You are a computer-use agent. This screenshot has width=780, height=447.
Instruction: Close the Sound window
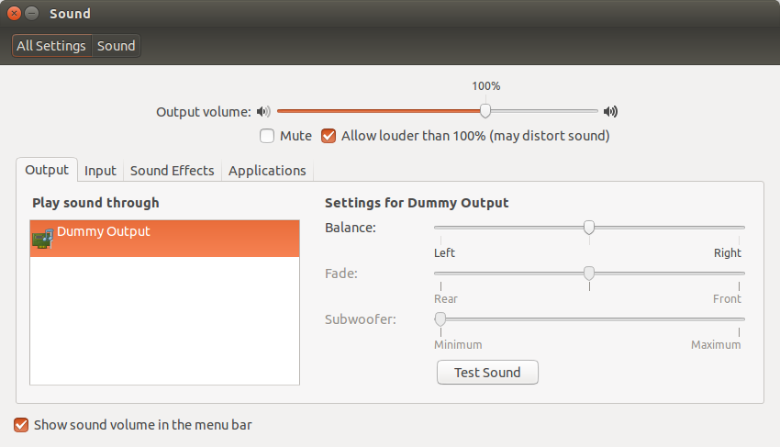pos(14,14)
